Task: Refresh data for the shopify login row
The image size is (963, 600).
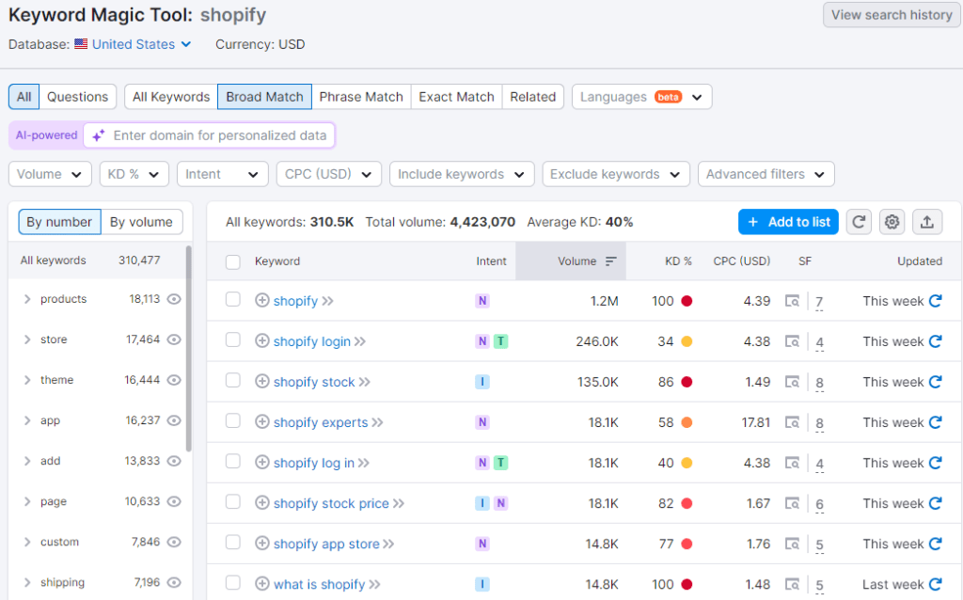Action: (936, 341)
